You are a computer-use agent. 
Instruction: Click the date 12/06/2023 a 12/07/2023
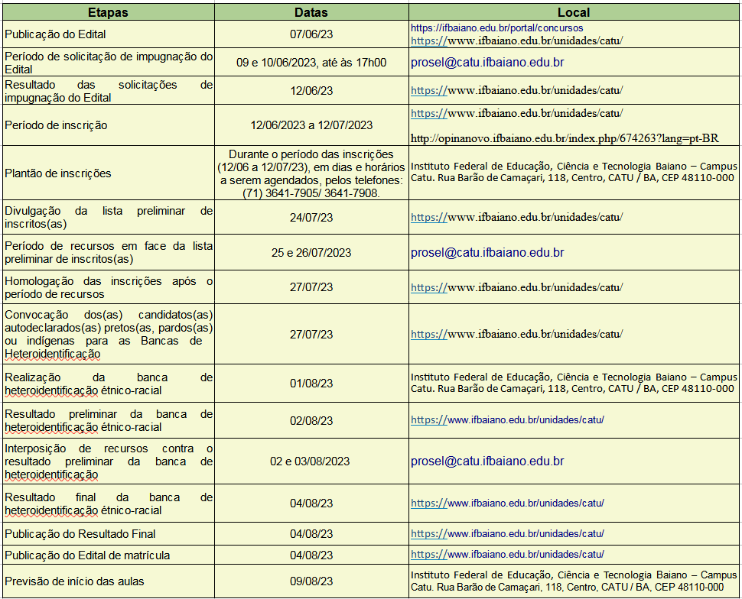click(x=311, y=125)
